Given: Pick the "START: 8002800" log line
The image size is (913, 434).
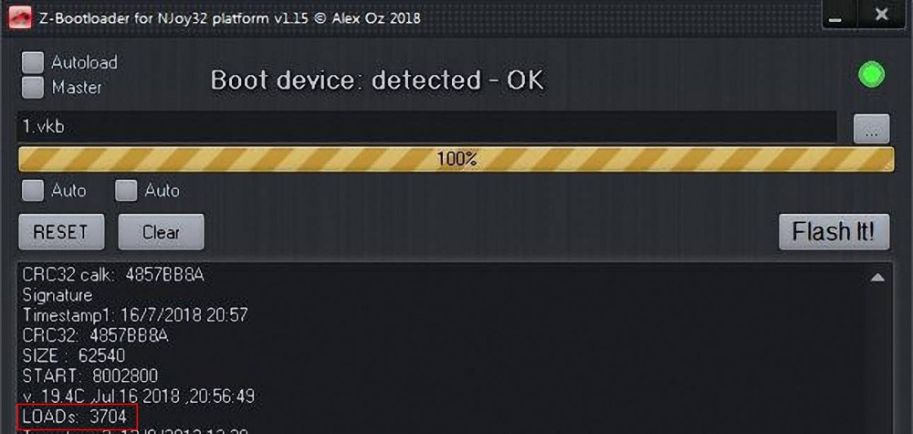Looking at the screenshot, I should pyautogui.click(x=90, y=376).
